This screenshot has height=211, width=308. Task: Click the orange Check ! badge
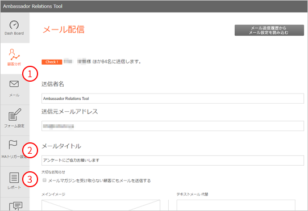click(52, 62)
